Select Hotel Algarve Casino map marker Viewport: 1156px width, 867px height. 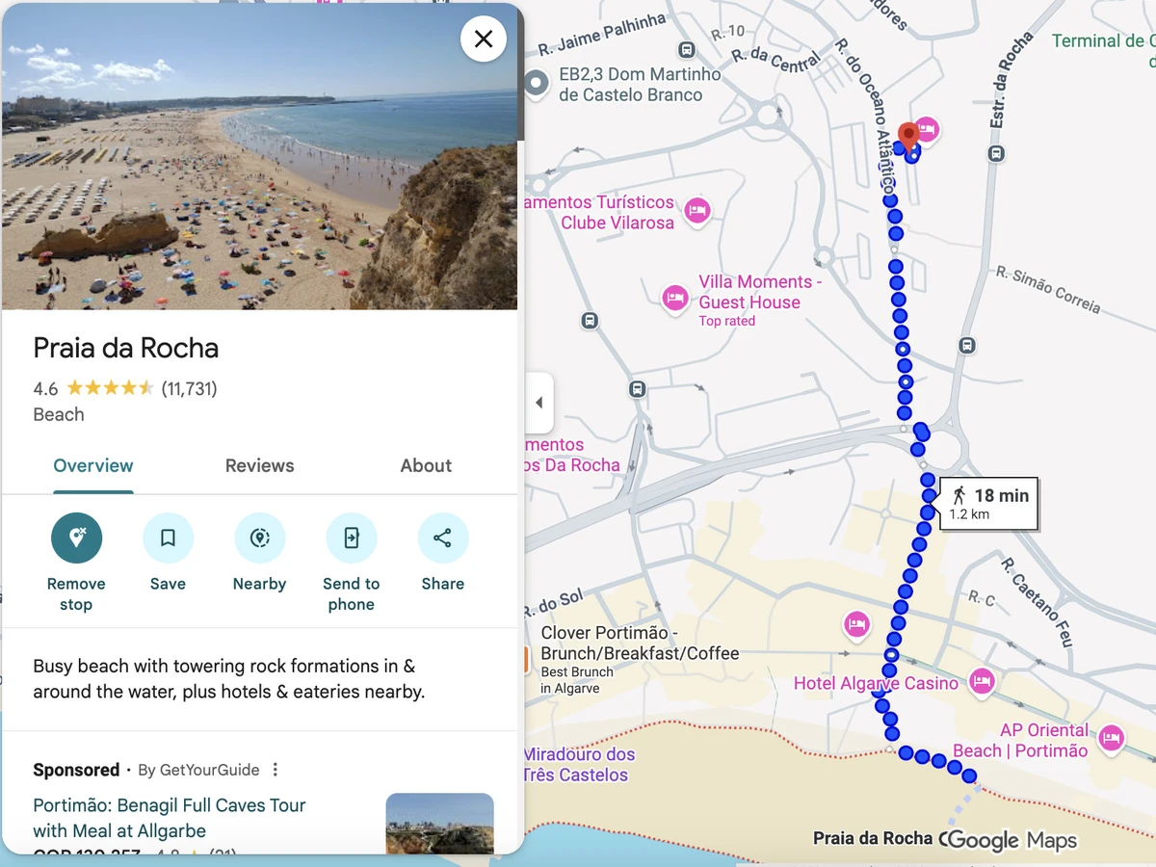(x=981, y=682)
